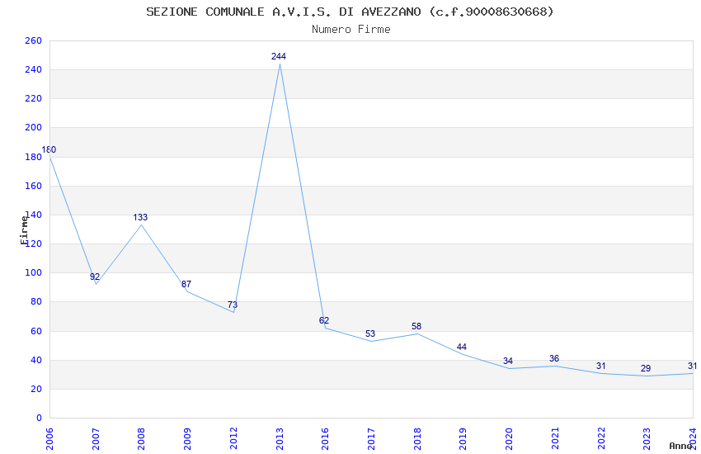Select the 31 data label at 2022

(601, 367)
